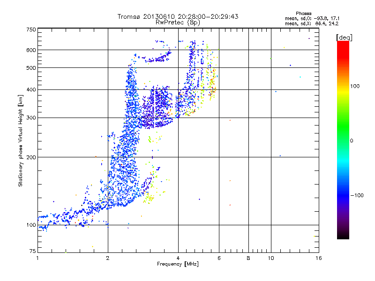Image resolution: width=375 pixels, height=281 pixels.
Task: Click the mean, sd,X: 86.4, 24.2 line
Action: pos(312,24)
